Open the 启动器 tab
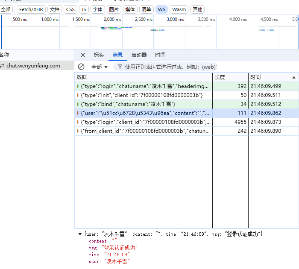The image size is (299, 269). point(139,55)
